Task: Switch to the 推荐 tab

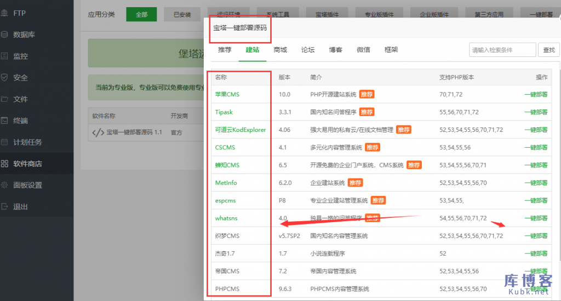Action: click(225, 50)
